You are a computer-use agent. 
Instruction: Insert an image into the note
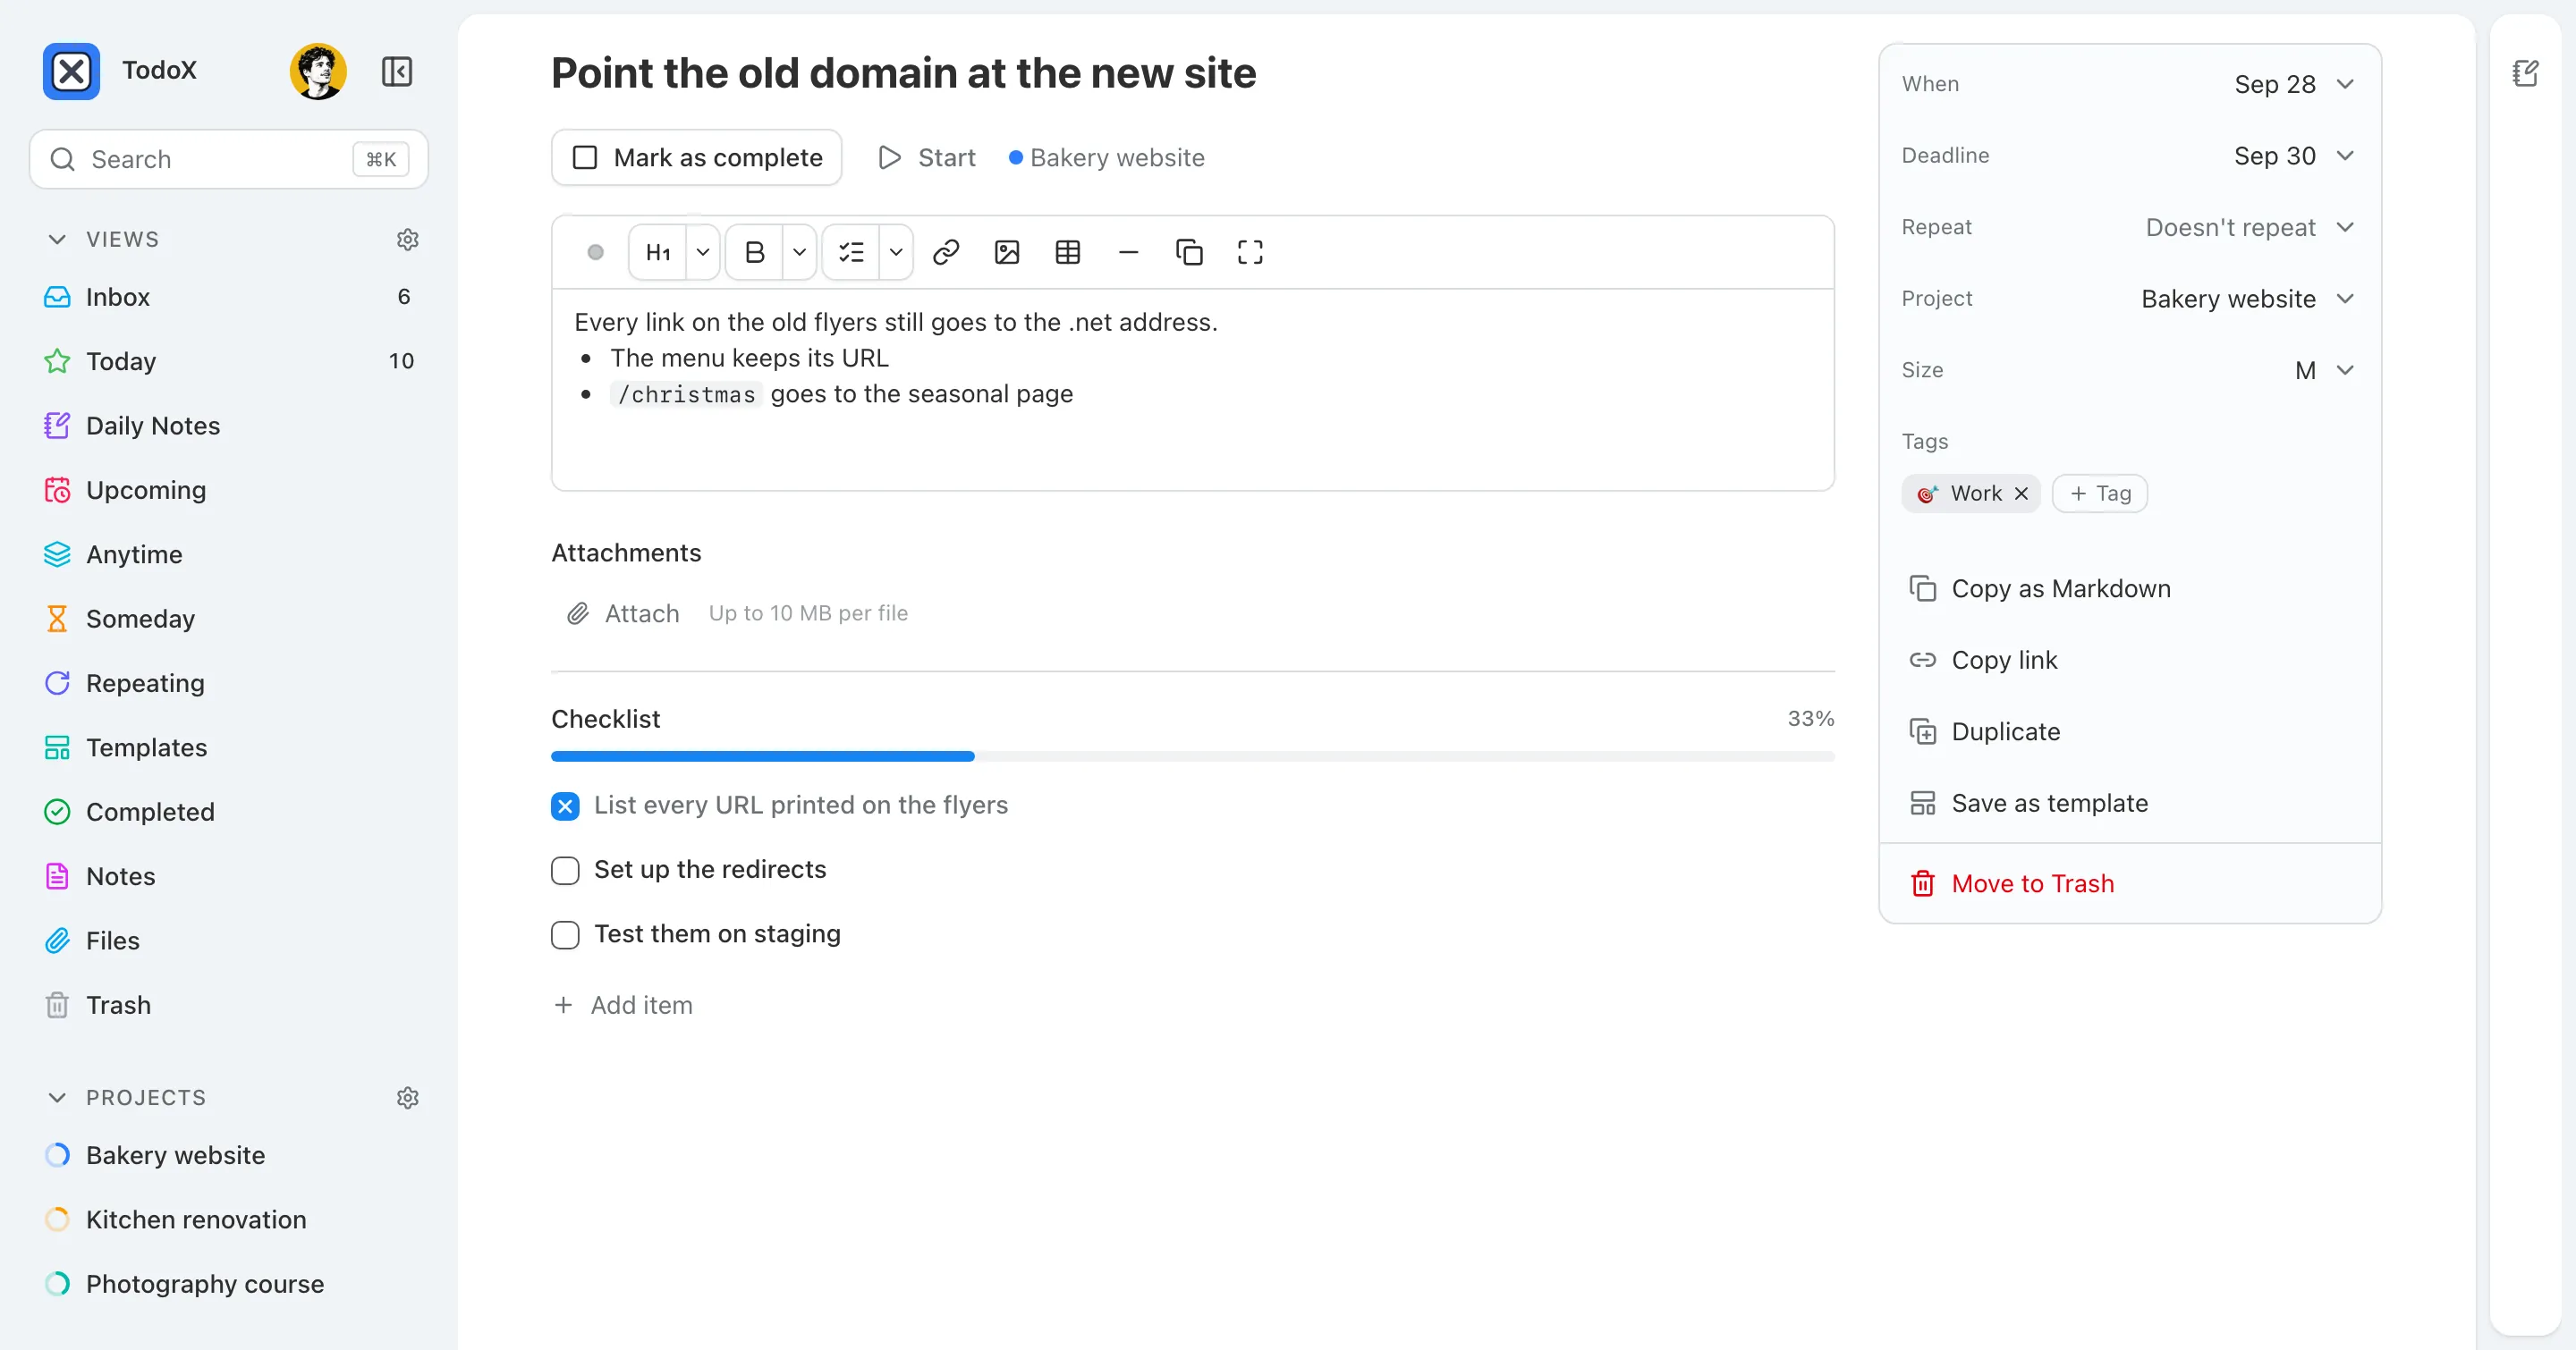point(1007,252)
